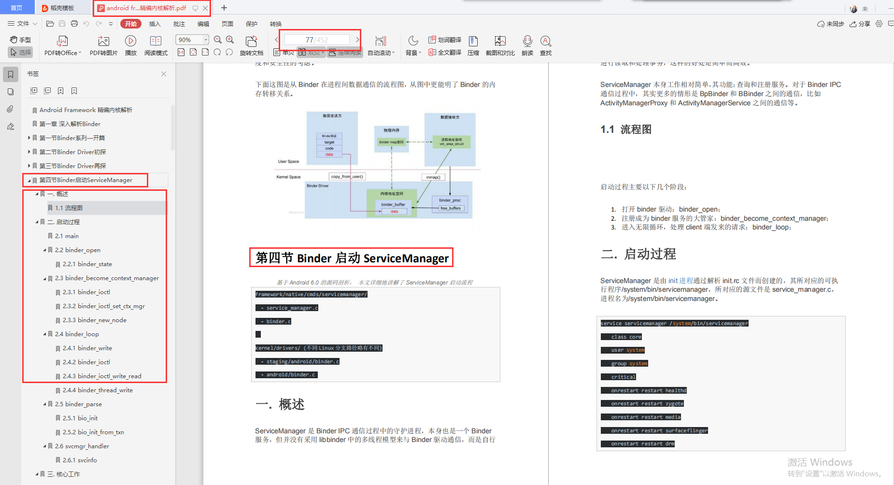
Task: Click 未同步 to sync the document
Action: (x=830, y=24)
